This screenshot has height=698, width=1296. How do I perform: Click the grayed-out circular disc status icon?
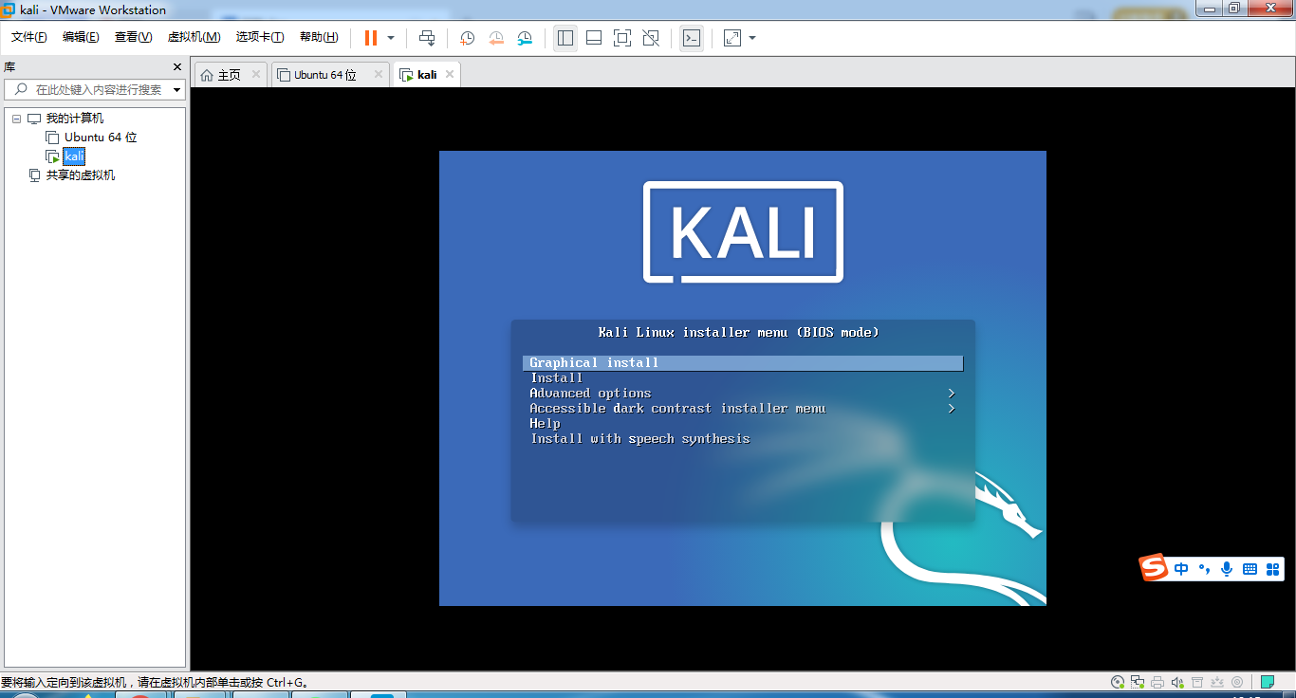pyautogui.click(x=1236, y=682)
